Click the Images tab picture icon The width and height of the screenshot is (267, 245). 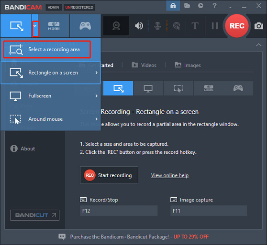coord(178,65)
